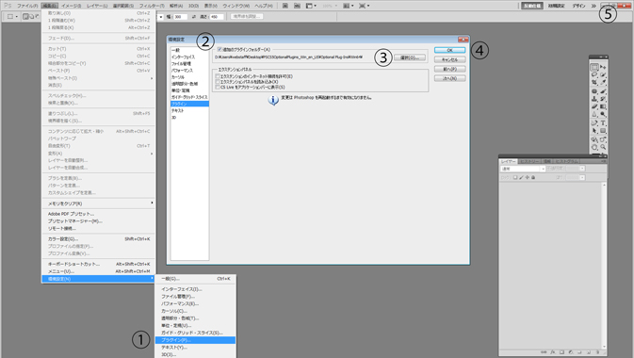Screen dimensions: 634x358
Task: Open marquee tool preset picker dropdown
Action: (17, 17)
